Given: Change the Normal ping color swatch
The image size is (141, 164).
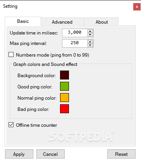Looking at the screenshot, I should click(64, 97).
